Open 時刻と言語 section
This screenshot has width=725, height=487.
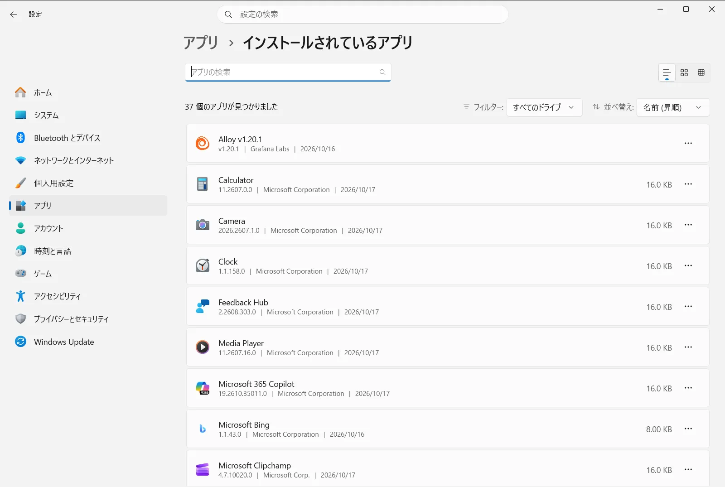88,251
